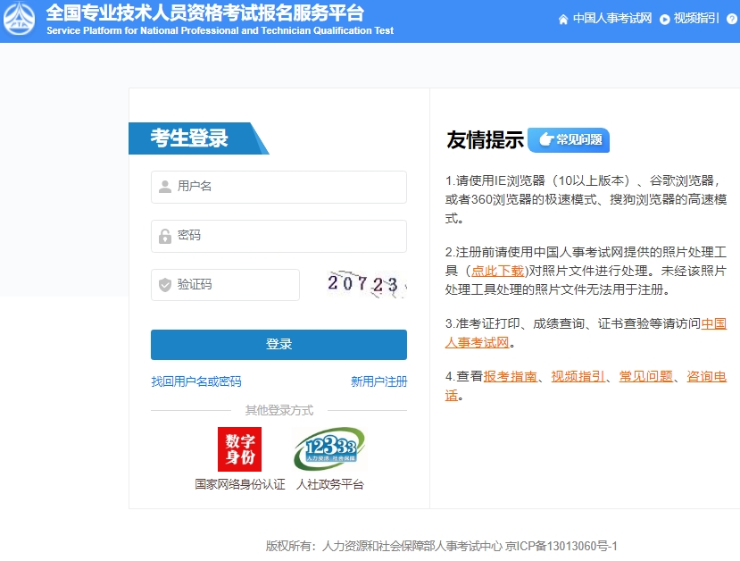The height and width of the screenshot is (561, 740).
Task: Click inside the 用户名 username input field
Action: [277, 187]
